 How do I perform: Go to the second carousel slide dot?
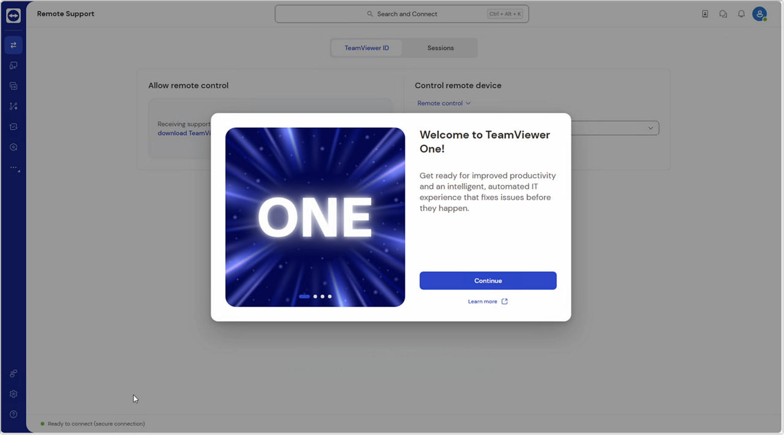315,297
